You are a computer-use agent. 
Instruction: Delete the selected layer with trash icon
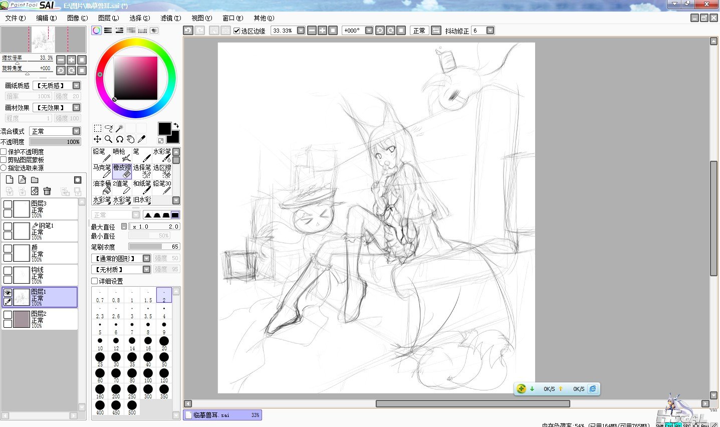(47, 191)
